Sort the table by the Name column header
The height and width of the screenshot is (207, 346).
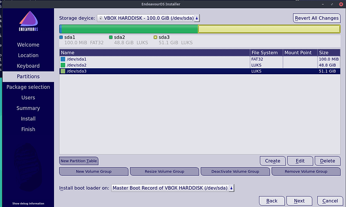154,53
